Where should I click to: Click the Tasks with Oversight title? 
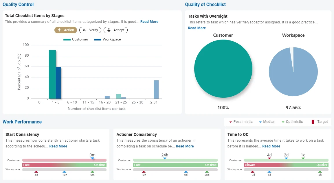click(x=208, y=16)
